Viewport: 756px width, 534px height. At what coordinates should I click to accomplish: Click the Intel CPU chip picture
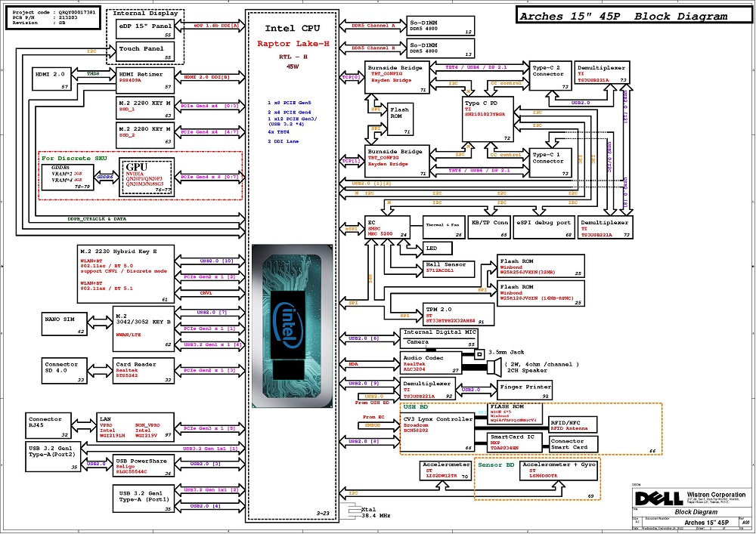pos(292,326)
